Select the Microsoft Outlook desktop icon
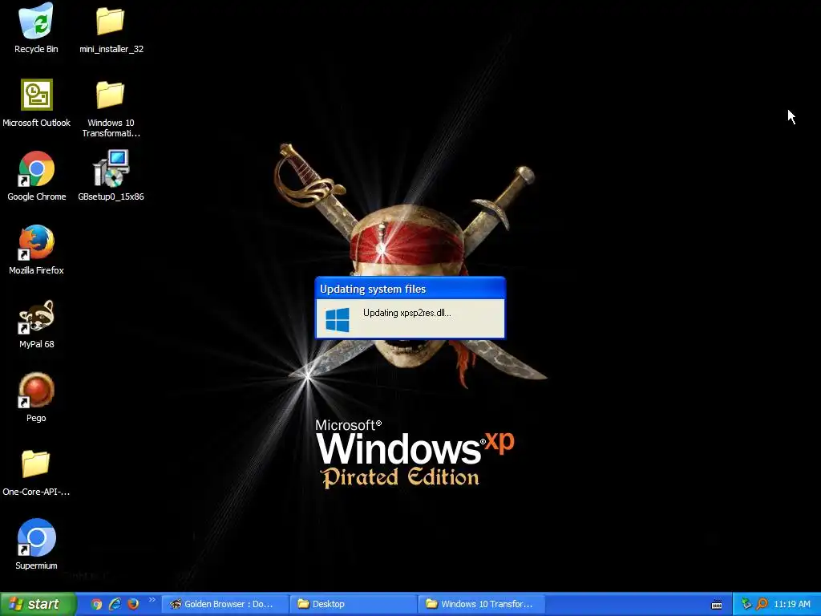Image resolution: width=821 pixels, height=616 pixels. (x=36, y=103)
